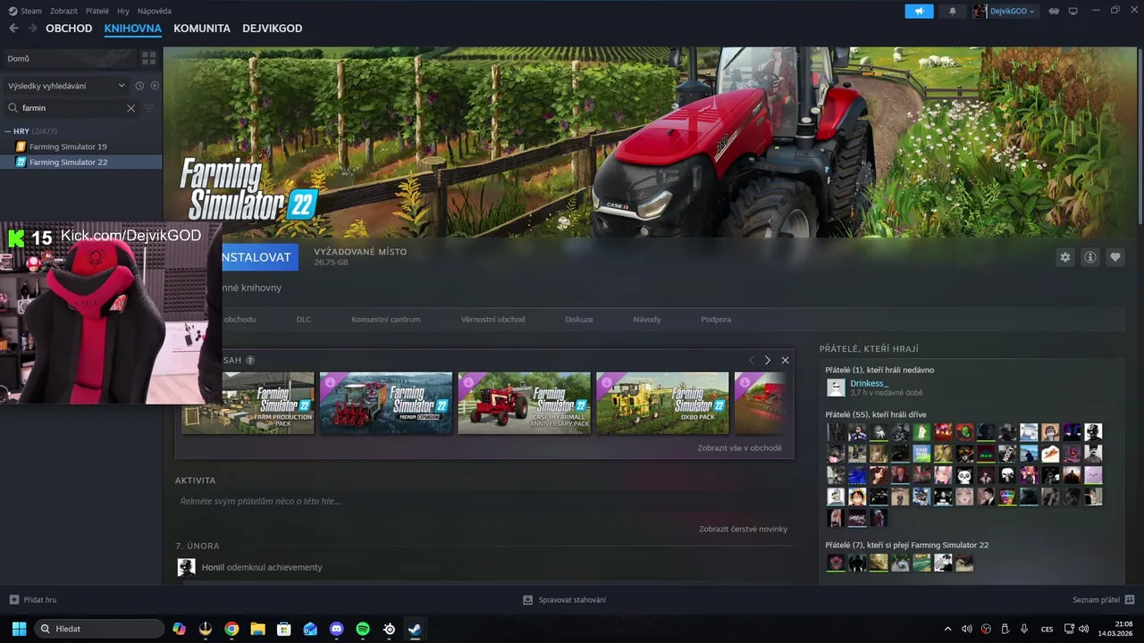Toggle the library grid view icon beside Domů
Image resolution: width=1144 pixels, height=643 pixels.
point(149,58)
